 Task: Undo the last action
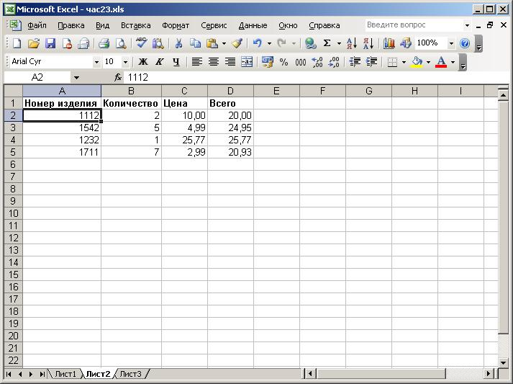258,43
